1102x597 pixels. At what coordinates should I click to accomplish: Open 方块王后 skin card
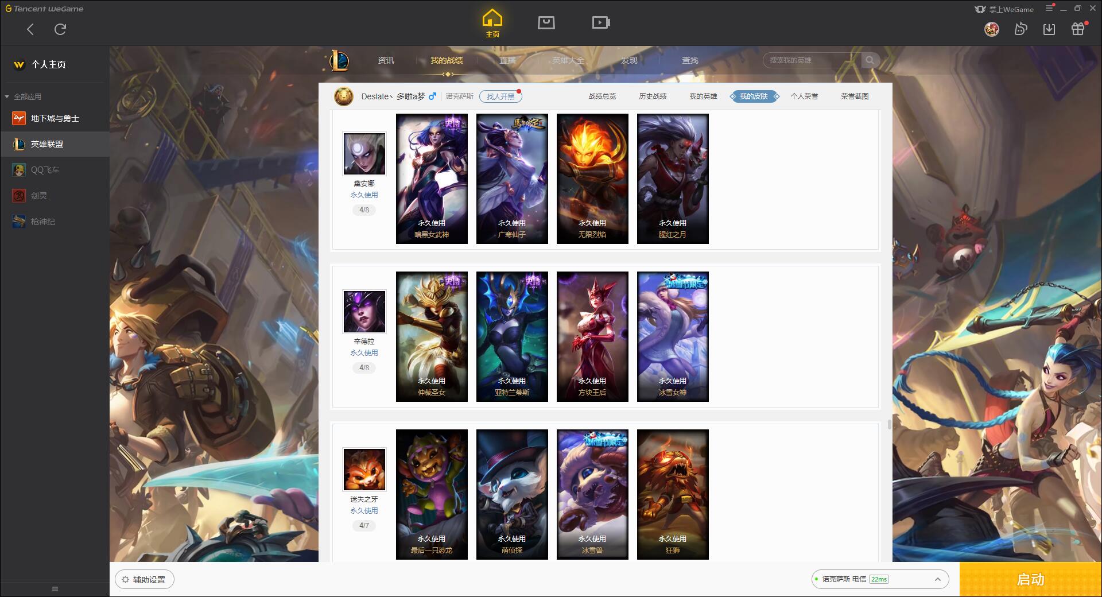coord(592,336)
